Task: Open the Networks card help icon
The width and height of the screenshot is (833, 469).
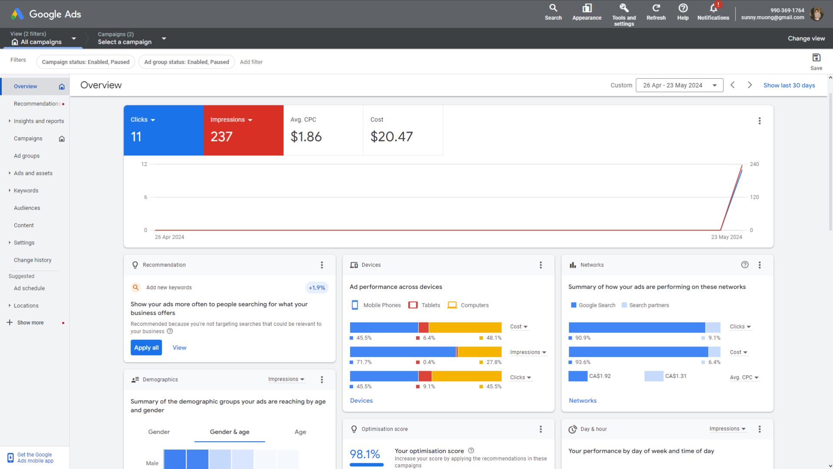Action: [x=744, y=265]
